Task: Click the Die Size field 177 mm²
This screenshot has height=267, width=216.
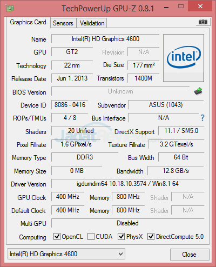Action: click(x=144, y=65)
